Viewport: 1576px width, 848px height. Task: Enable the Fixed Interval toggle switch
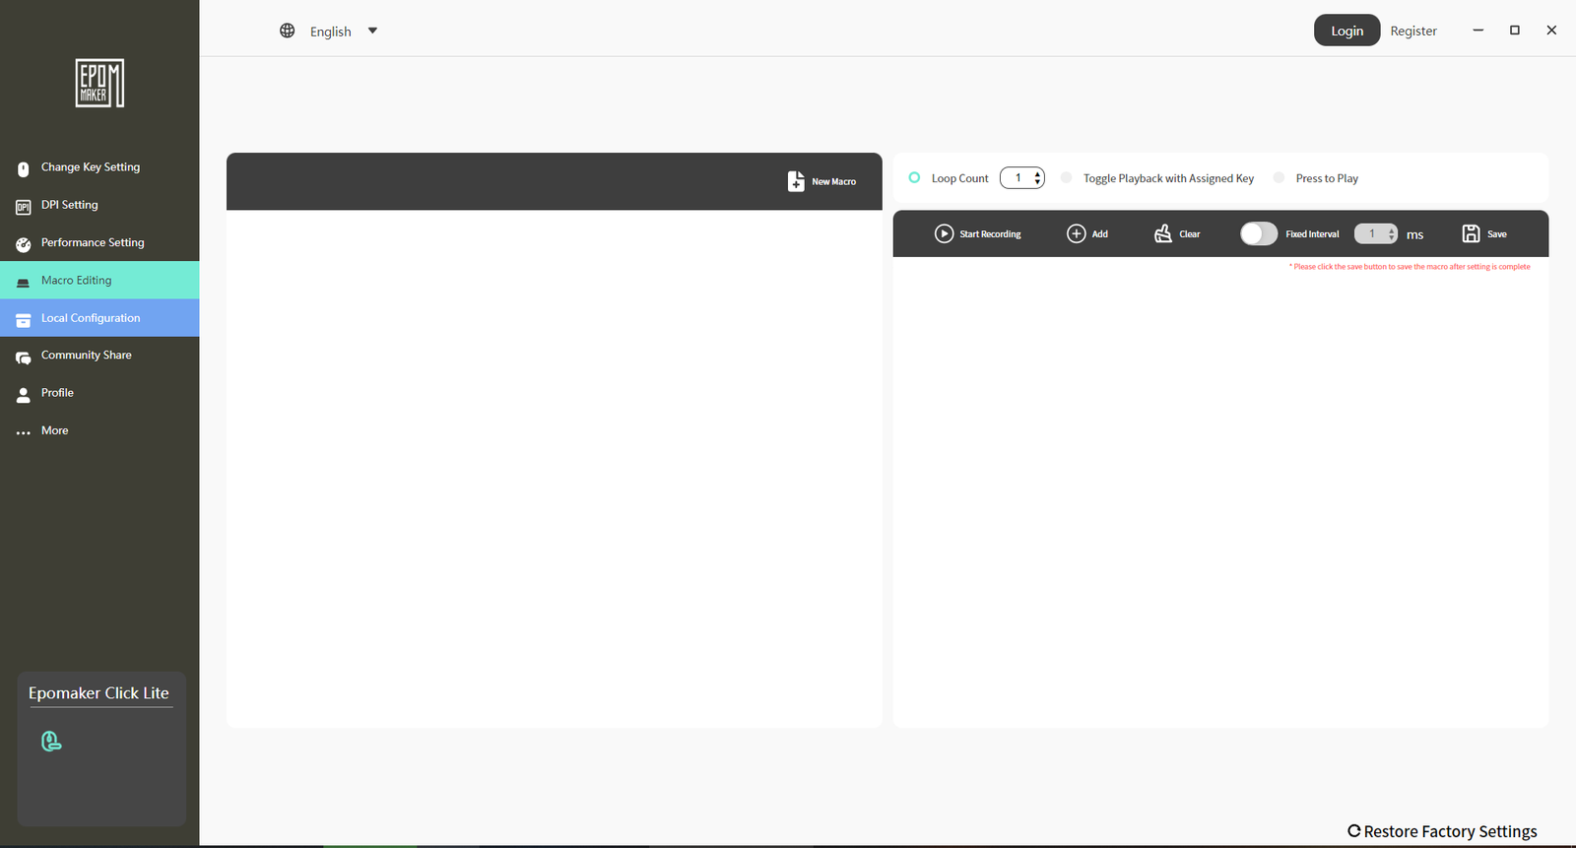click(x=1258, y=233)
